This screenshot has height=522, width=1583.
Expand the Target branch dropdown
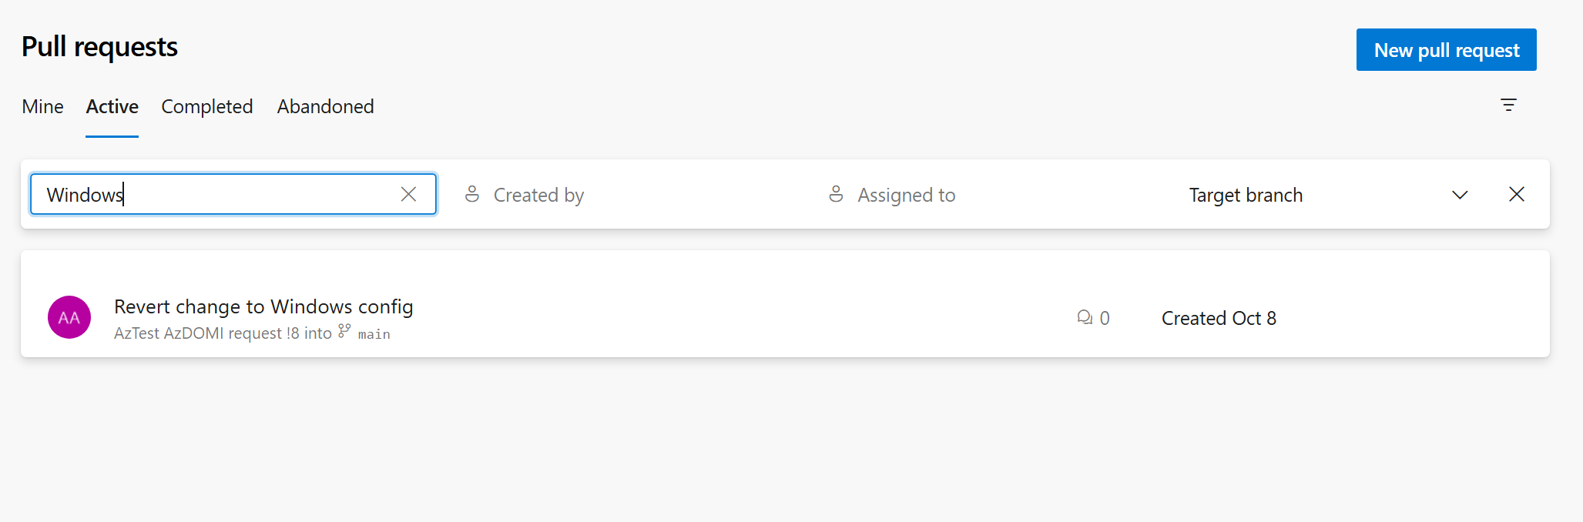[x=1460, y=195]
